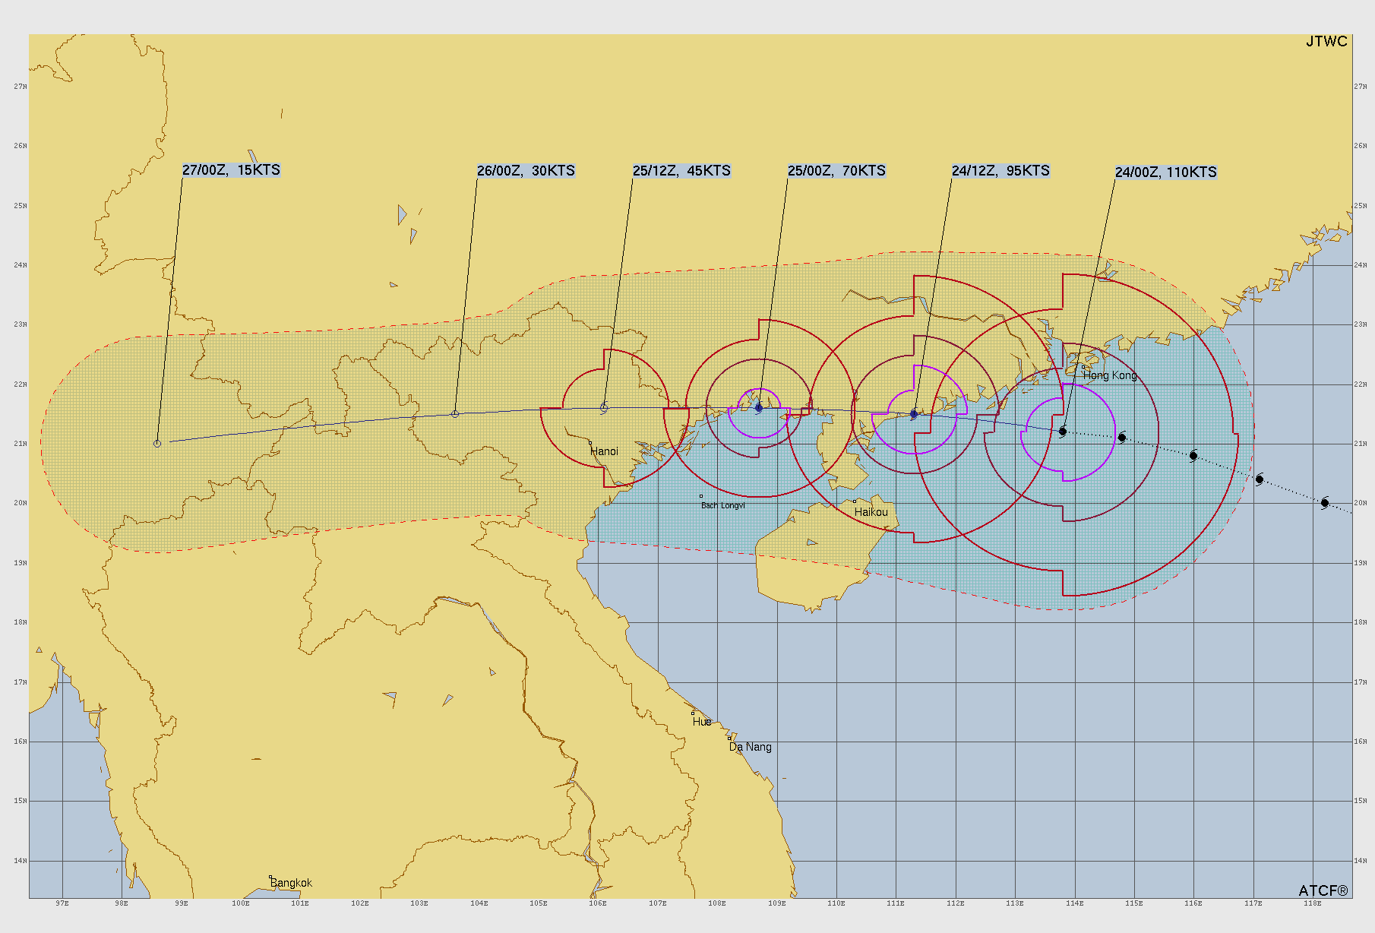
Task: Select the 24/12Z, 95KTS storm symbol
Action: tap(914, 414)
